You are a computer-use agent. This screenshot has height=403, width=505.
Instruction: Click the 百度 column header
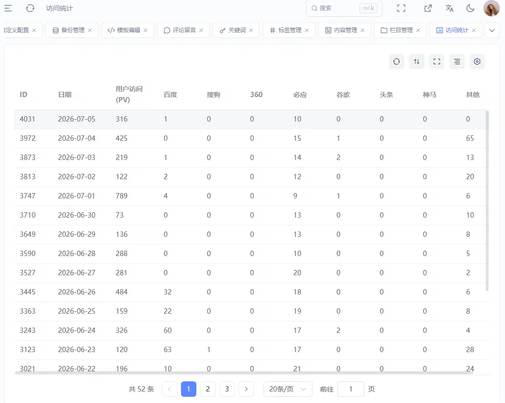tap(170, 95)
